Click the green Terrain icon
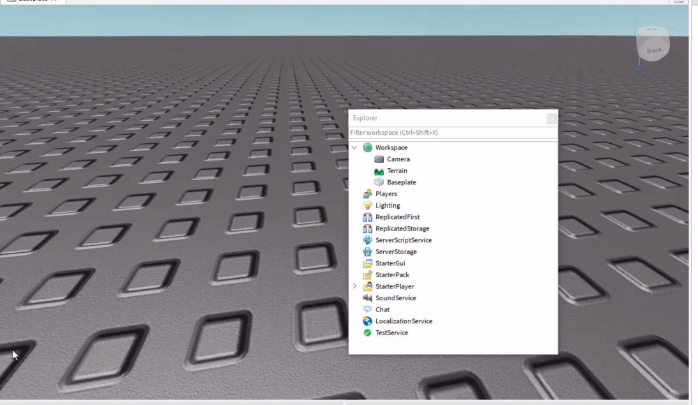 [379, 170]
